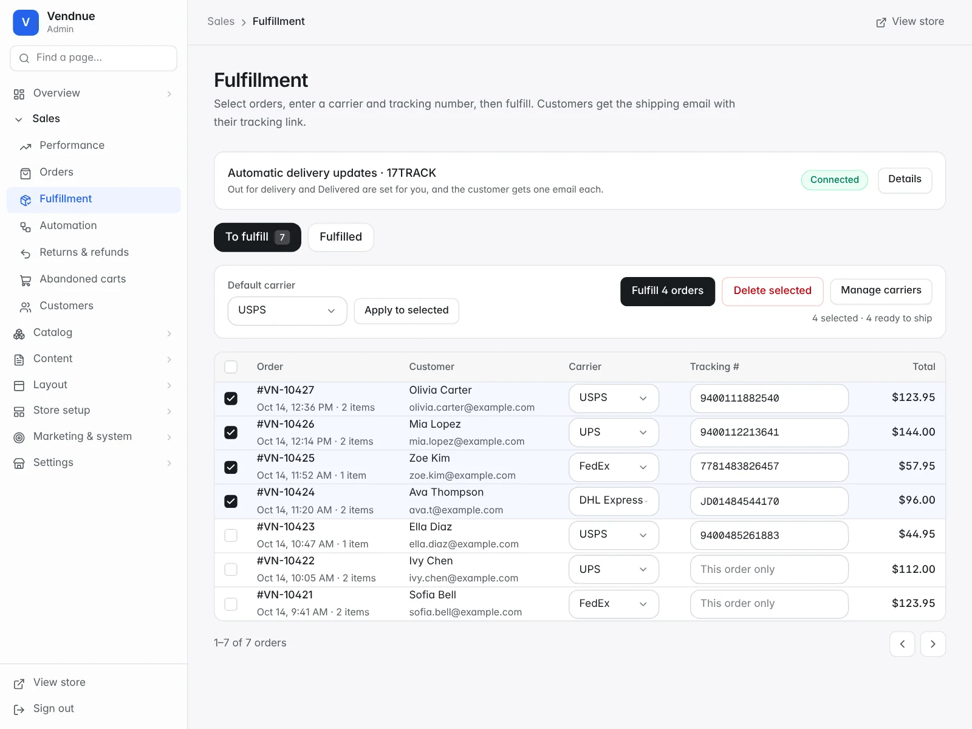Viewport: 972px width, 729px height.
Task: Uncheck order #VN-10426 checkbox
Action: [x=231, y=433]
